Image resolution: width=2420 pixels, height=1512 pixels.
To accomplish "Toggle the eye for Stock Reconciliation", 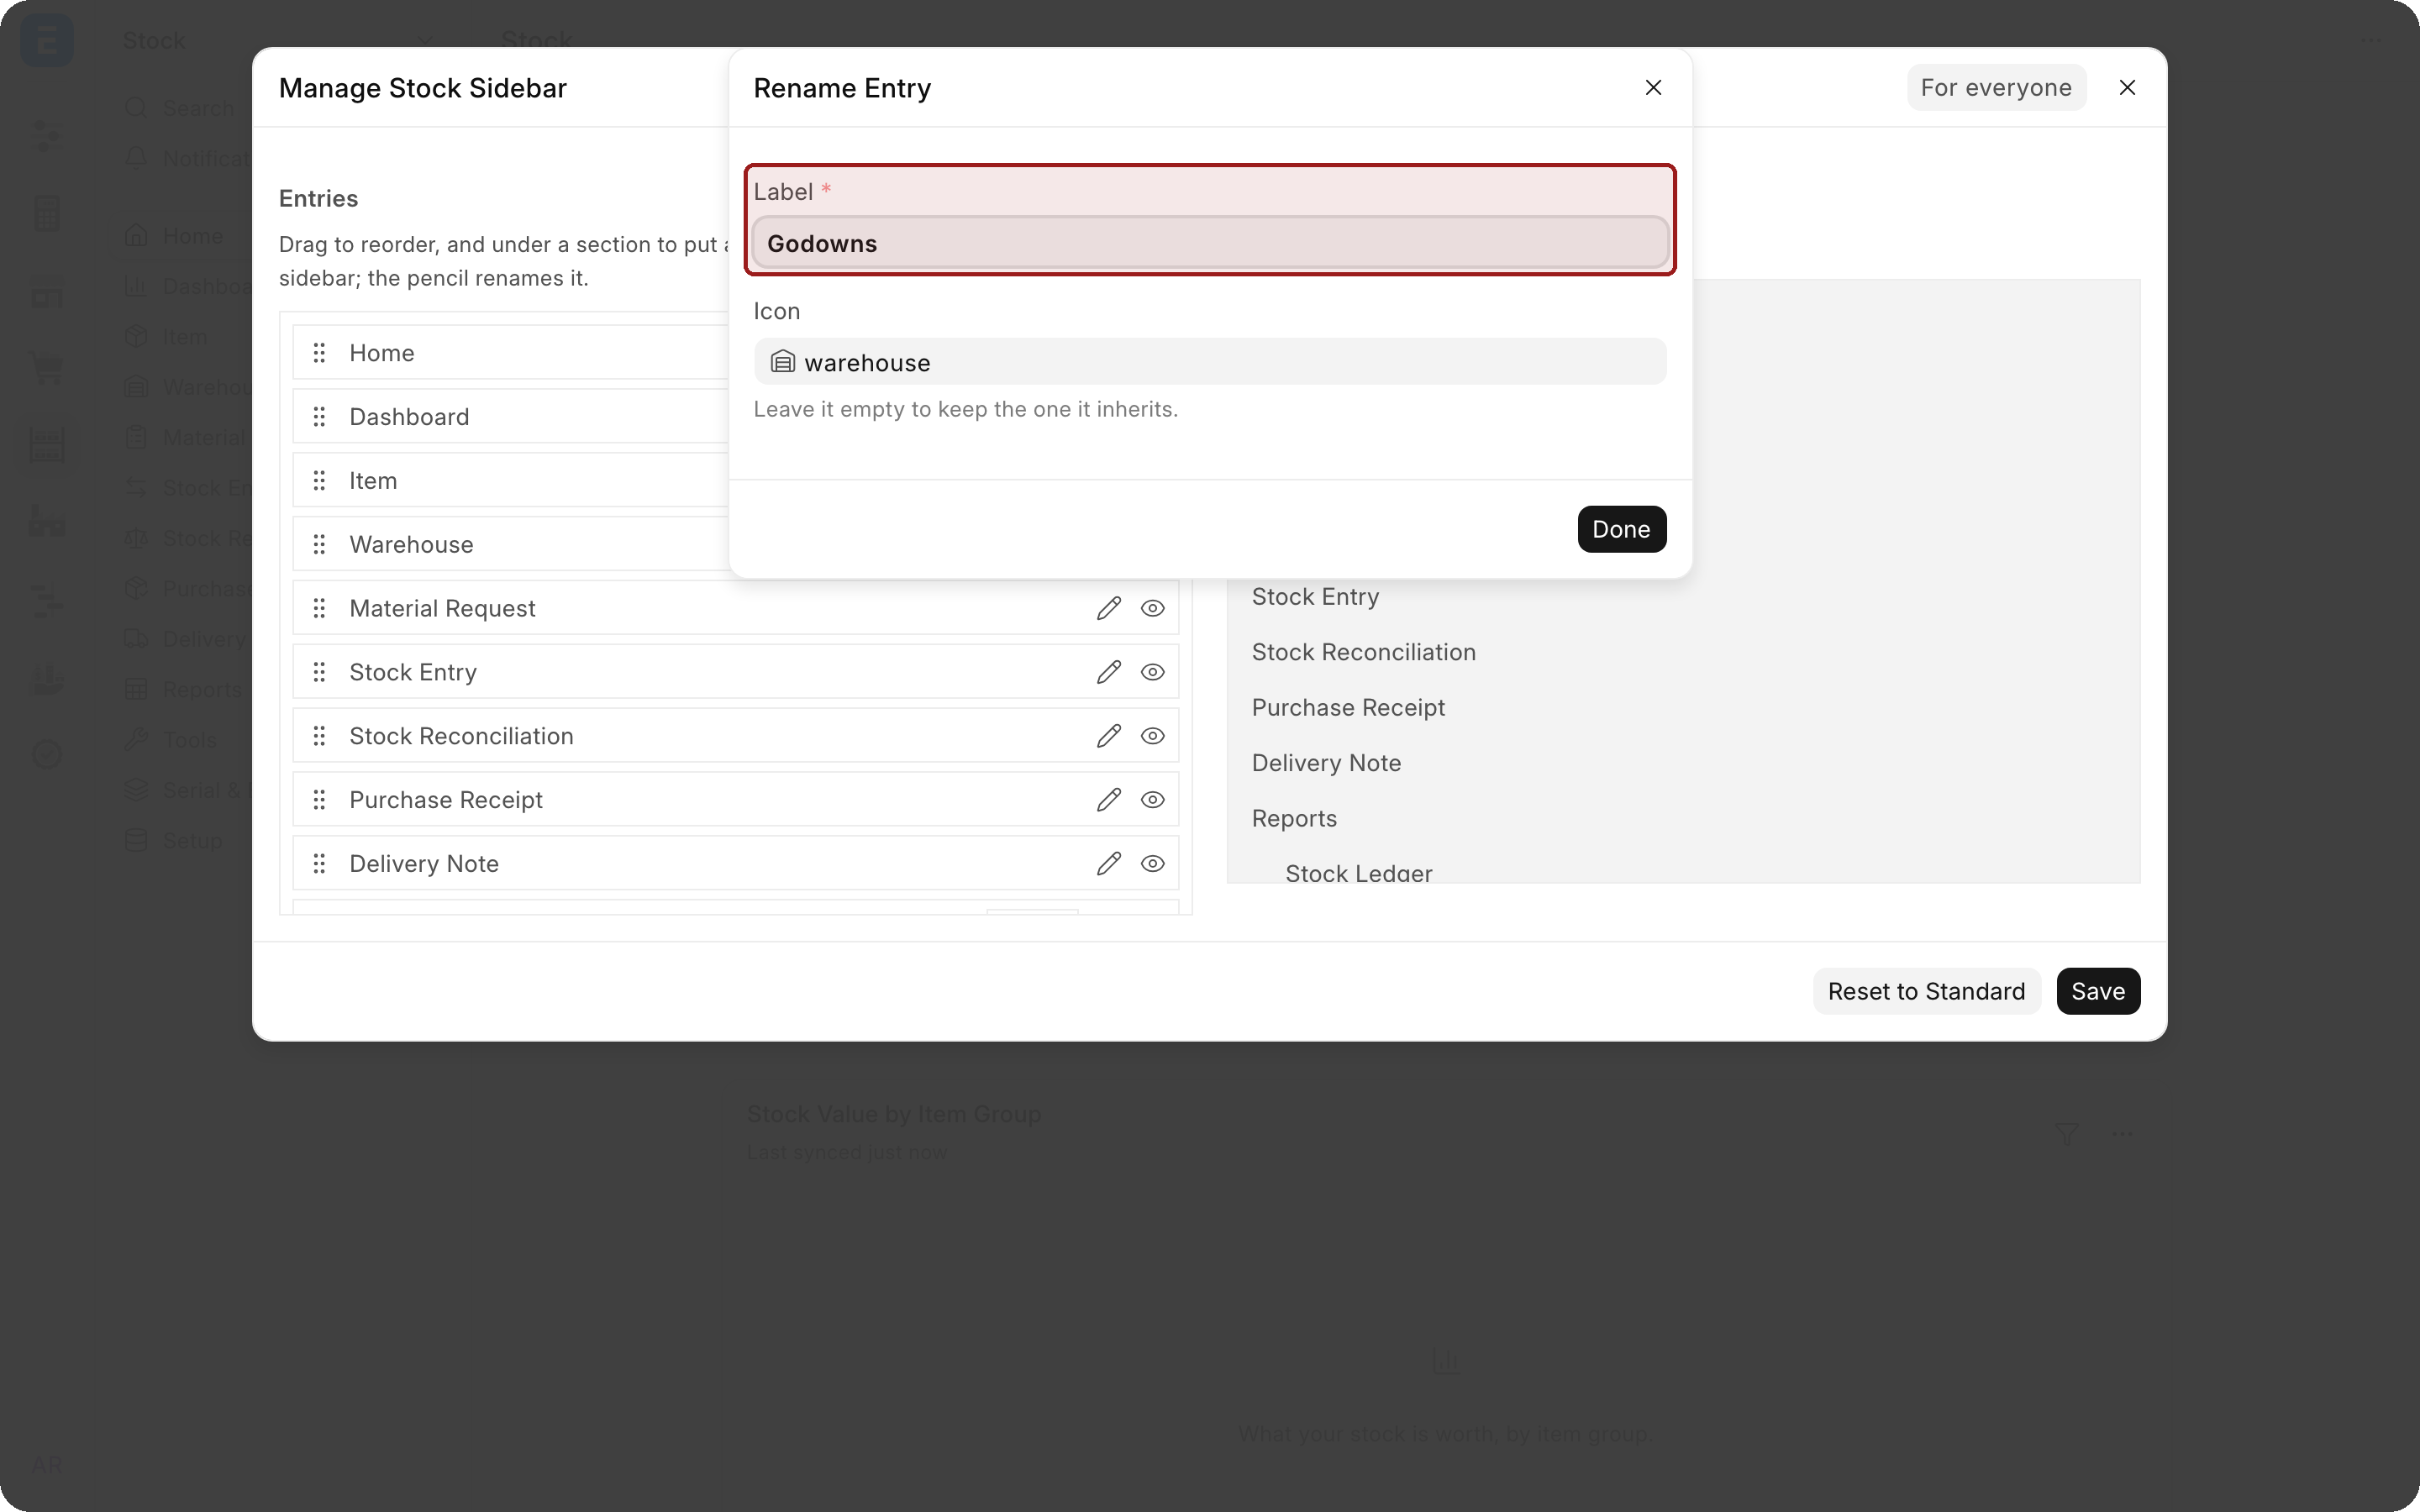I will (x=1152, y=736).
